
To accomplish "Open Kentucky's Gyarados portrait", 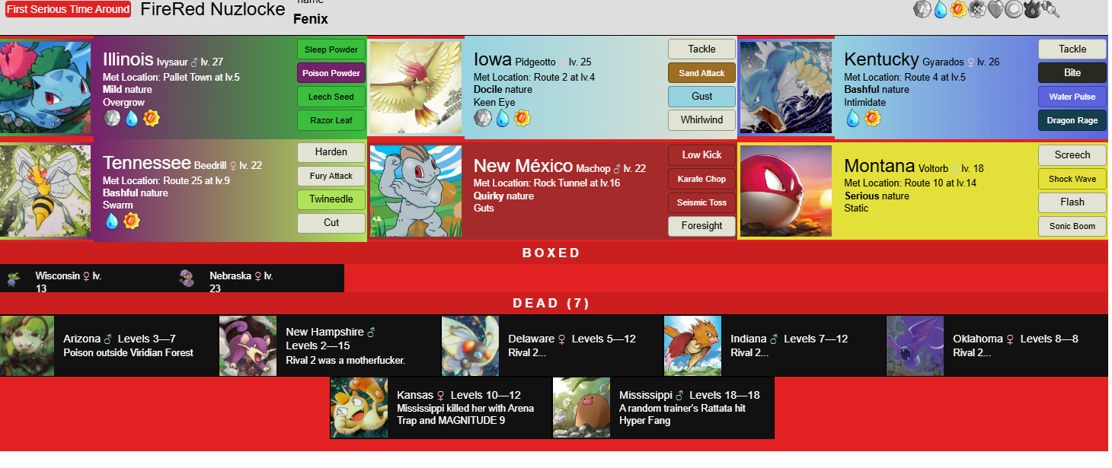I will coord(786,88).
